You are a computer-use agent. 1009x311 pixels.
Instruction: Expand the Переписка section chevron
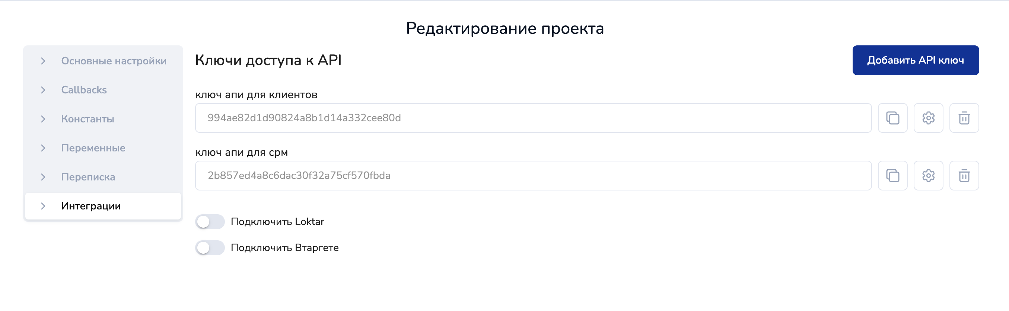[43, 177]
